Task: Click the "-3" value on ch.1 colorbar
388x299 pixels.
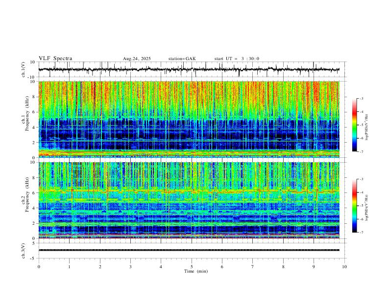Action: click(x=362, y=98)
